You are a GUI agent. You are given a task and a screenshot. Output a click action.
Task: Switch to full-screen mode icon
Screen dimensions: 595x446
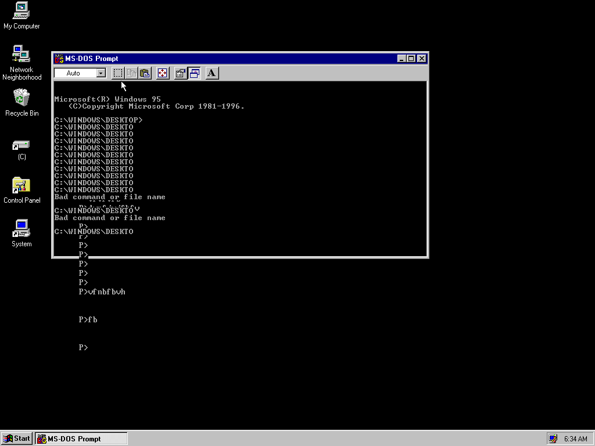tap(162, 73)
